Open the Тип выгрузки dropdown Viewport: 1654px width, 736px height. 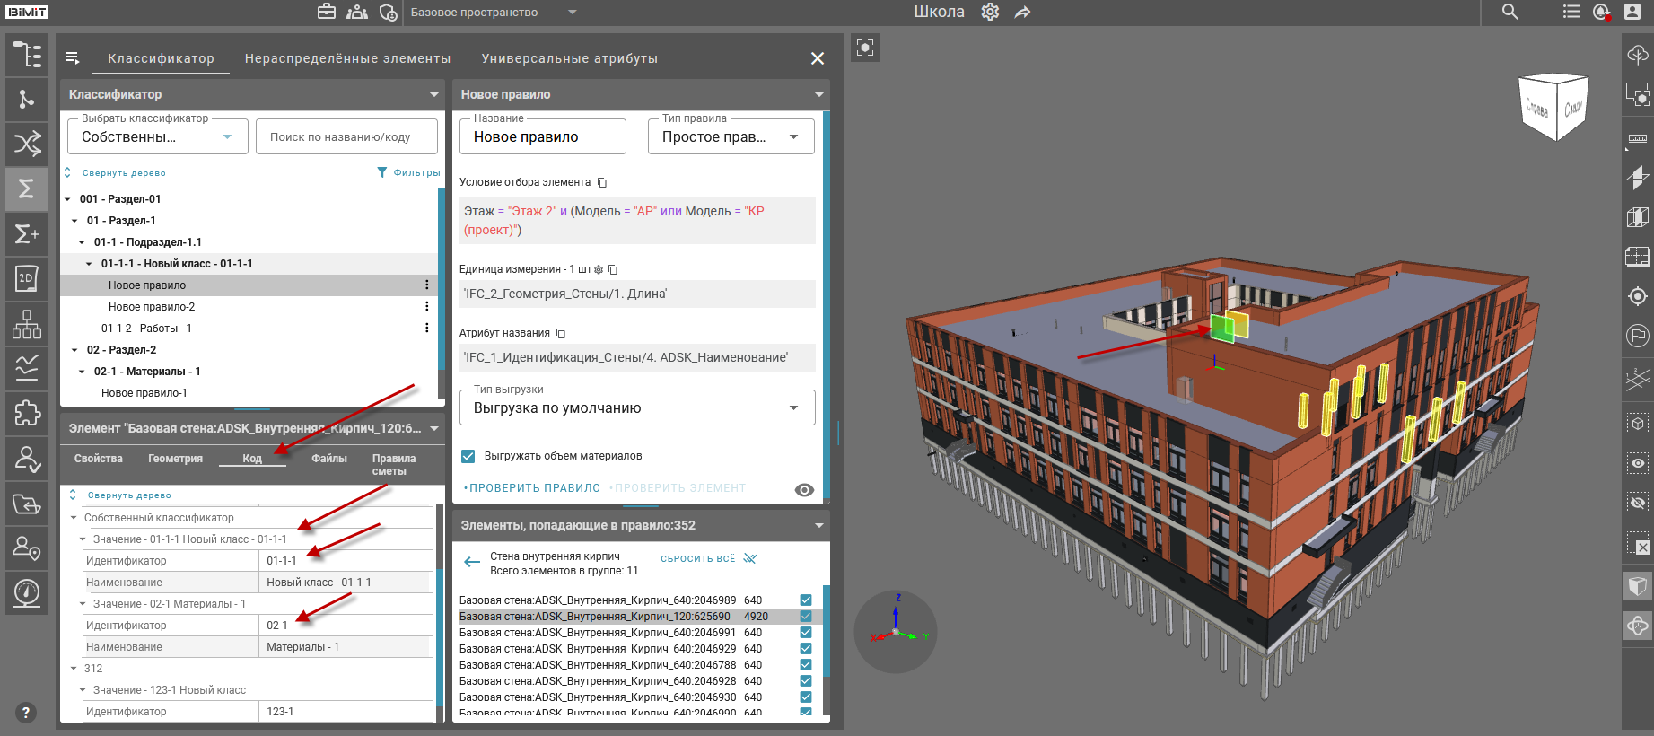pyautogui.click(x=637, y=407)
